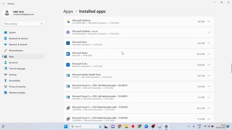Screen dimensions: 232x130
Task: Open the Settings gear icon in taskbar
Action: pyautogui.click(x=166, y=126)
